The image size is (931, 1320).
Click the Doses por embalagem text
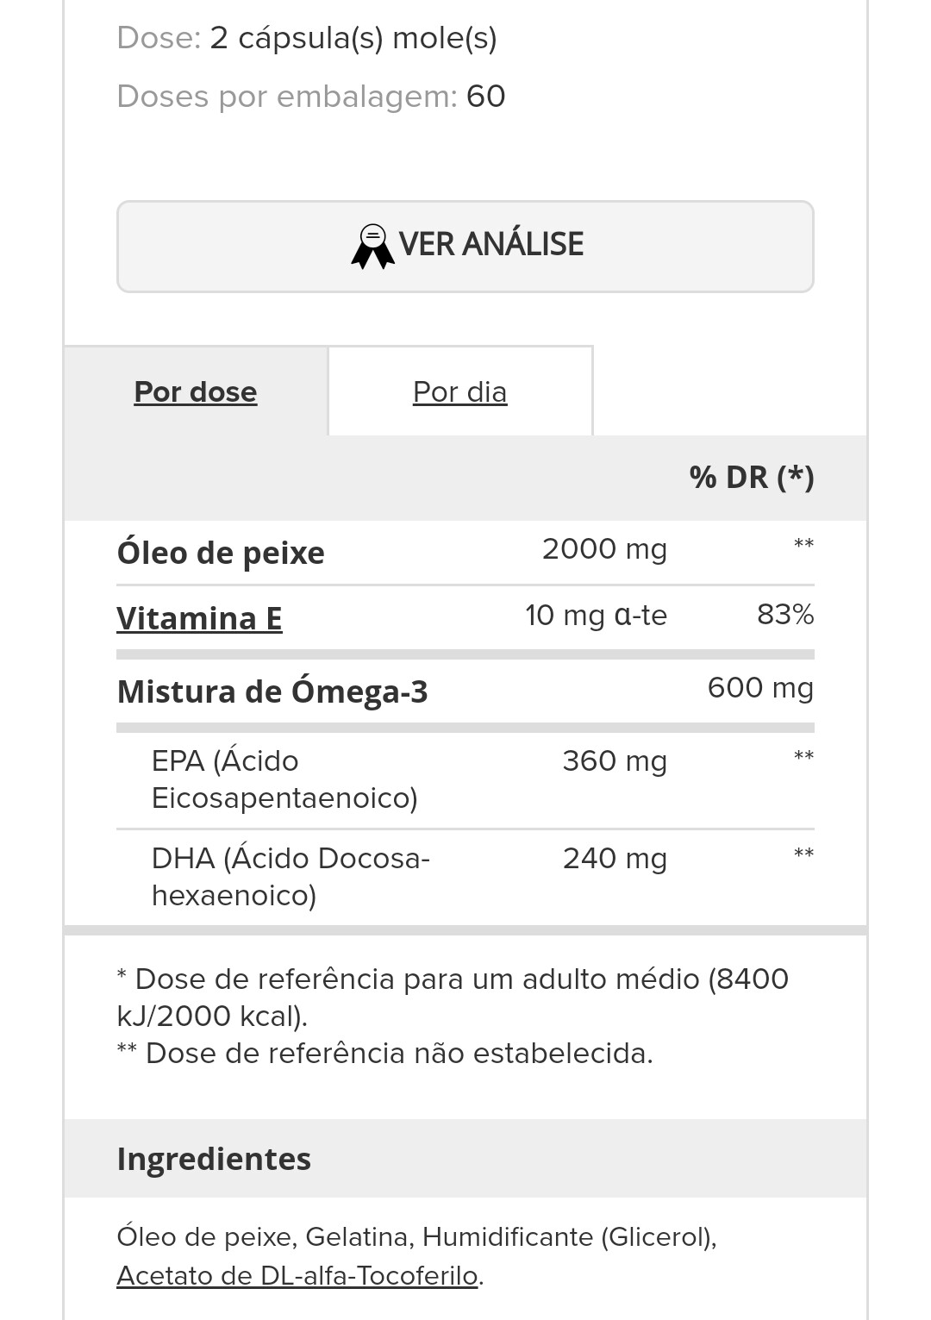pos(311,97)
